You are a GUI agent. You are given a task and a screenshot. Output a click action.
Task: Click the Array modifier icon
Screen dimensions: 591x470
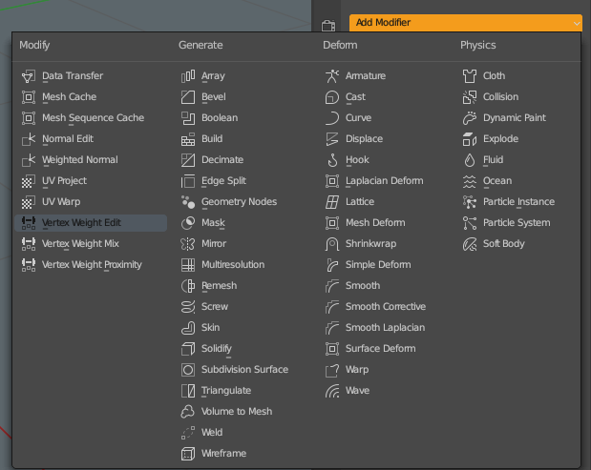188,76
